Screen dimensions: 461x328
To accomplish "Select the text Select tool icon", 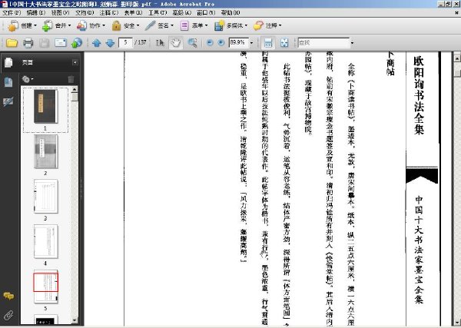I will [160, 43].
